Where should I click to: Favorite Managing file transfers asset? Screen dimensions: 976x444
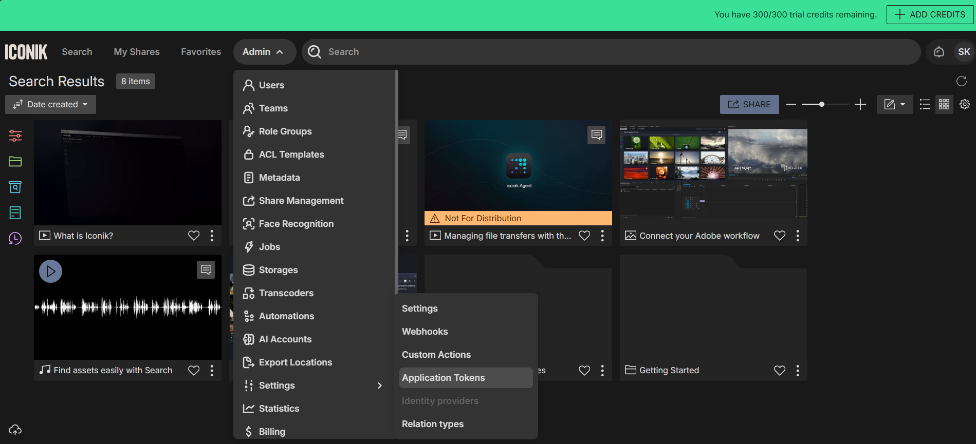pyautogui.click(x=584, y=236)
